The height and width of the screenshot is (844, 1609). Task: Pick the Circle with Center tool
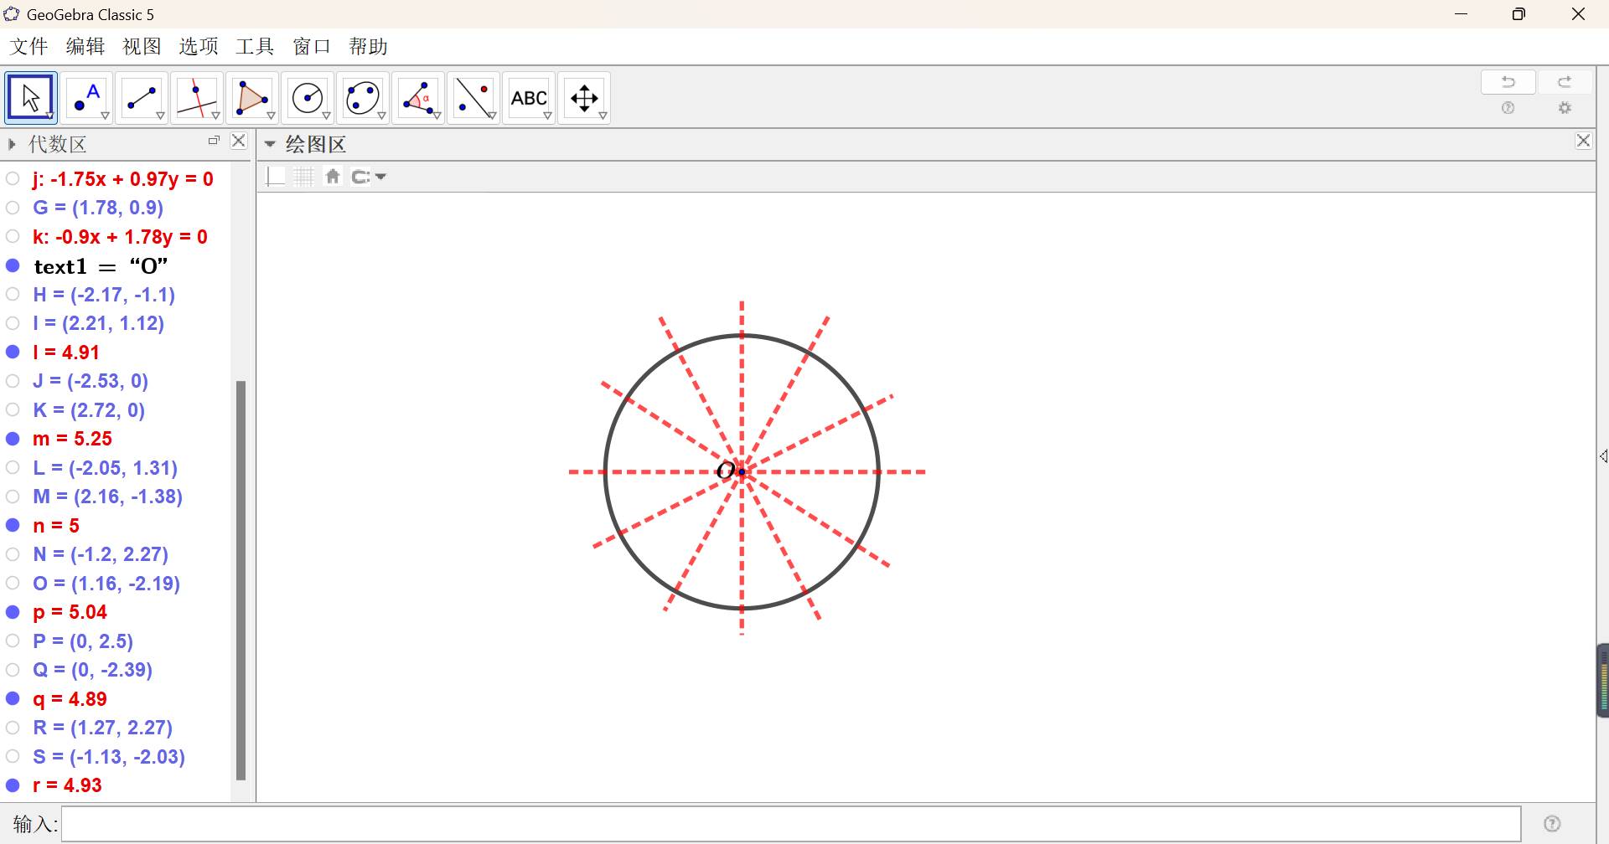(308, 98)
